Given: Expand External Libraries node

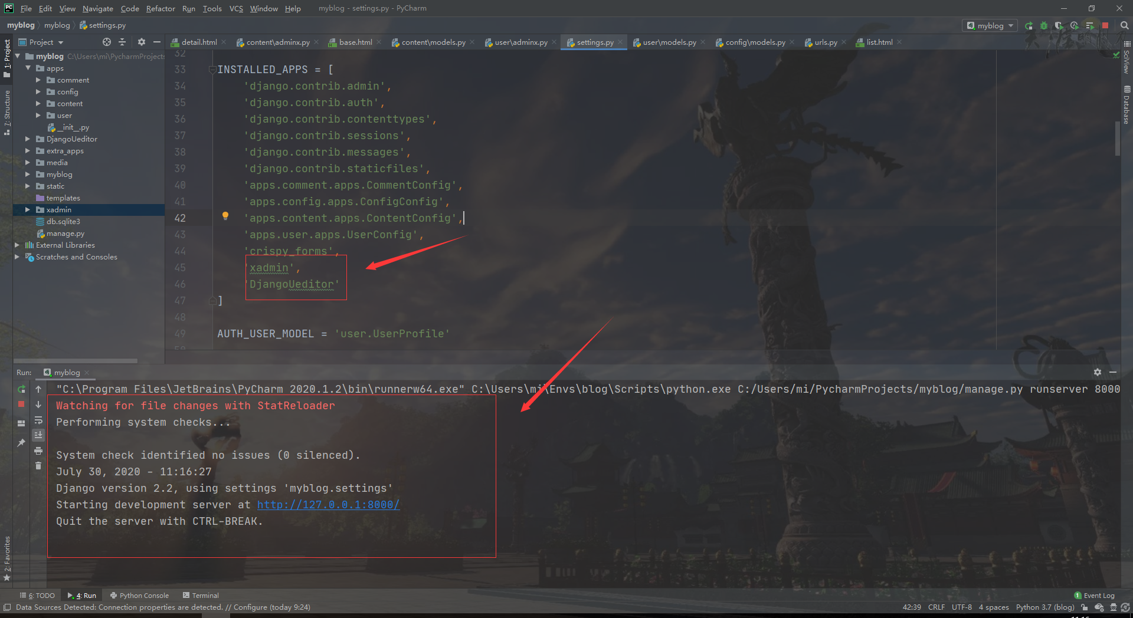Looking at the screenshot, I should (17, 245).
